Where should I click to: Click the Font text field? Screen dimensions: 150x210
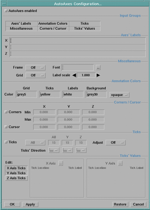[x=78, y=68]
